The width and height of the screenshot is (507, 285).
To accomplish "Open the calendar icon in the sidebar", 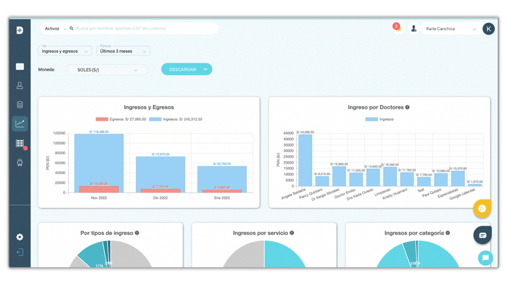I will point(20,66).
